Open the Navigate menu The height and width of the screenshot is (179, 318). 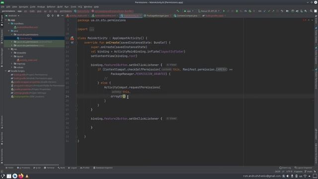pyautogui.click(x=23, y=6)
